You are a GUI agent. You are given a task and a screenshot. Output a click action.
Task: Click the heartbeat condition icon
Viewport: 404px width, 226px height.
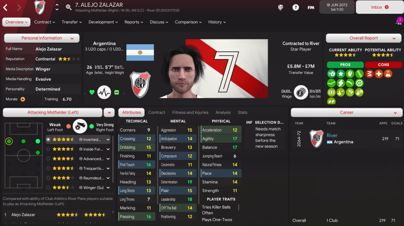(x=104, y=92)
